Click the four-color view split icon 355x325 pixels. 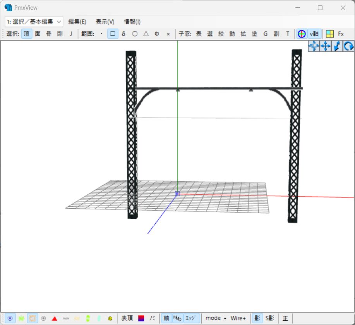tap(330, 34)
